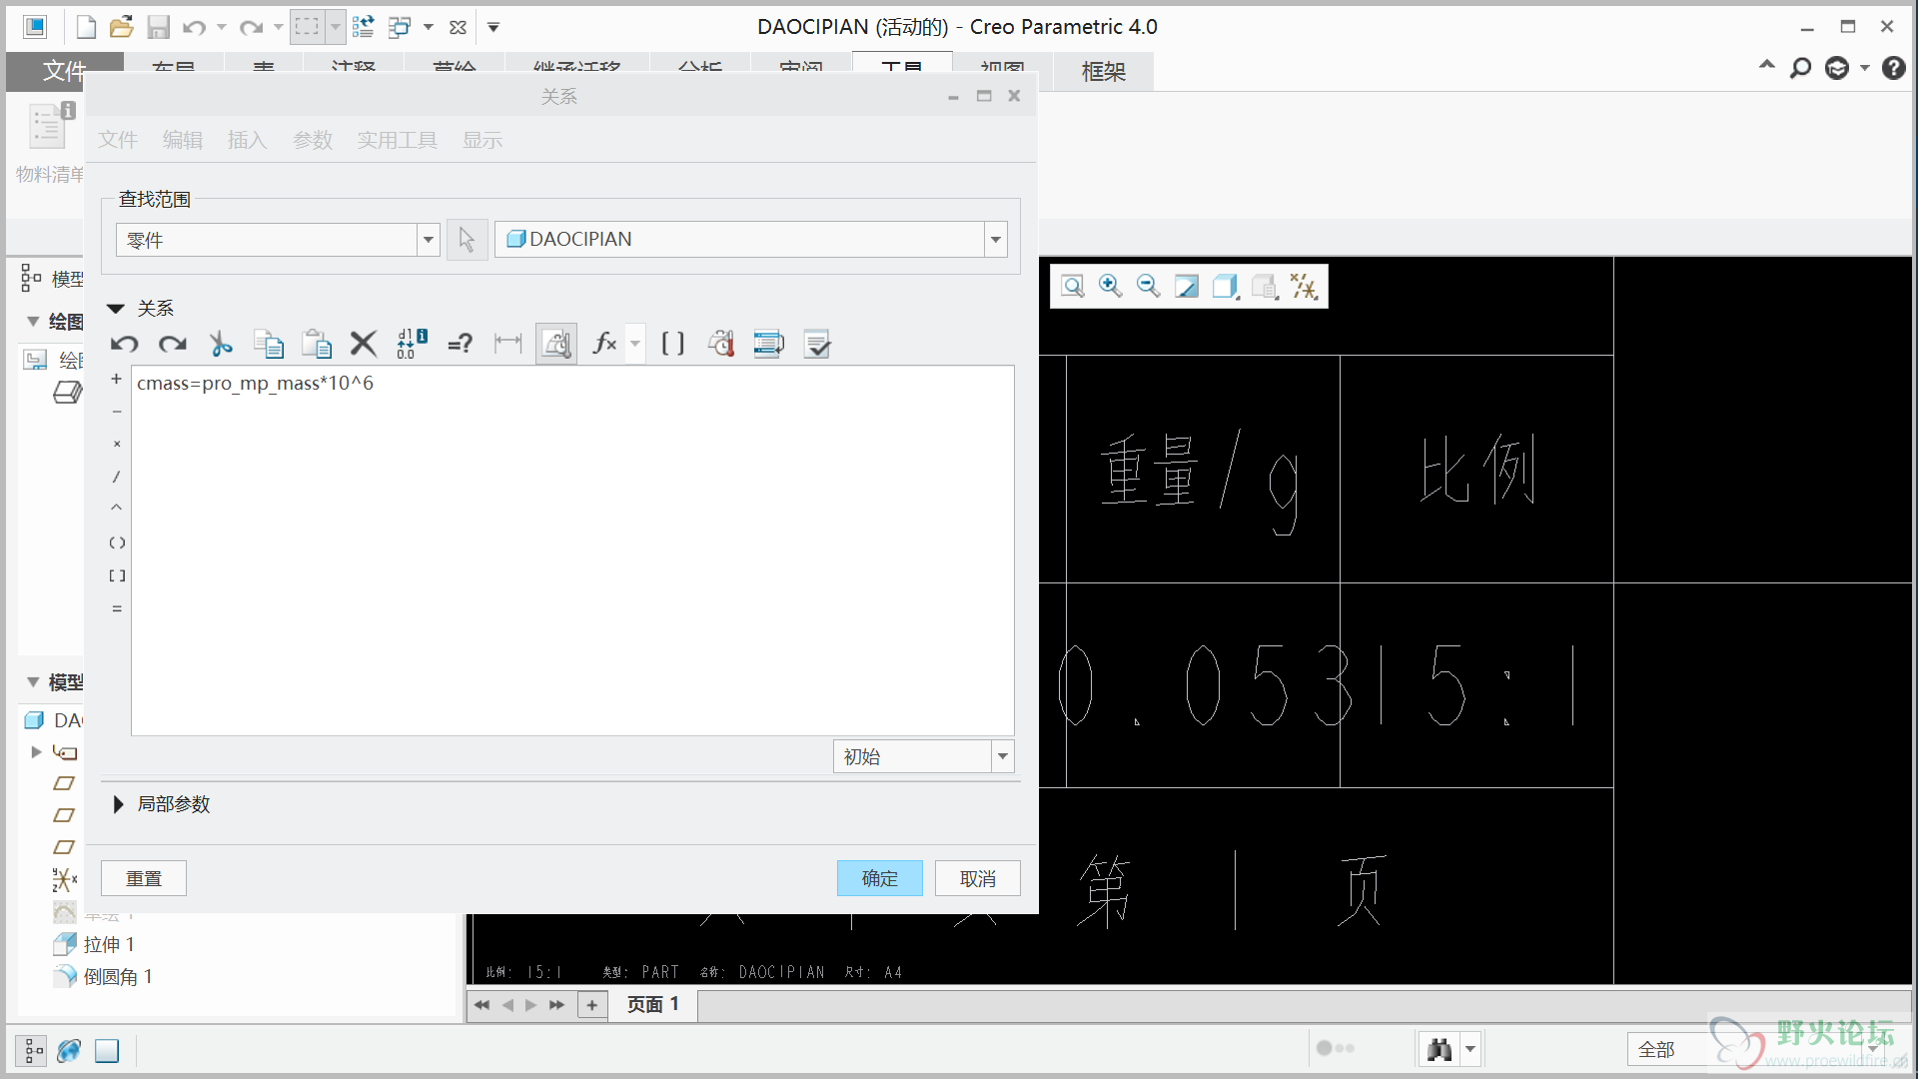The width and height of the screenshot is (1918, 1079).
Task: Repaint the drawing view icon
Action: point(1187,287)
